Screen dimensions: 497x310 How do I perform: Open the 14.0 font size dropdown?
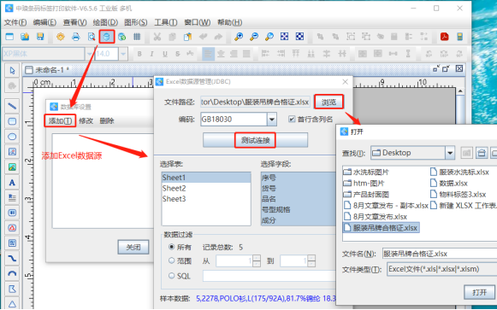pos(123,54)
